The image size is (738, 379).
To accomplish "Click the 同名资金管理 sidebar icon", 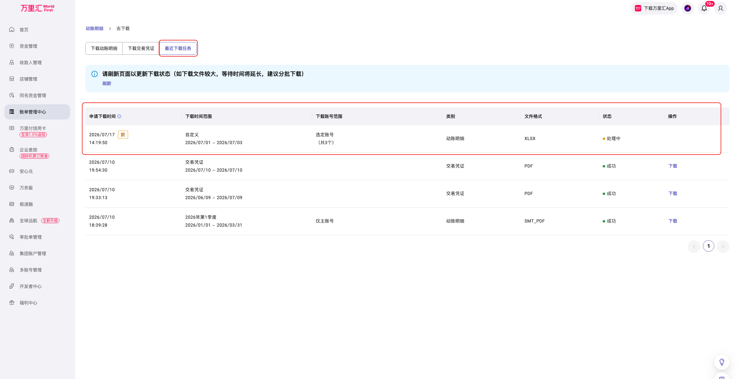I will pyautogui.click(x=12, y=95).
